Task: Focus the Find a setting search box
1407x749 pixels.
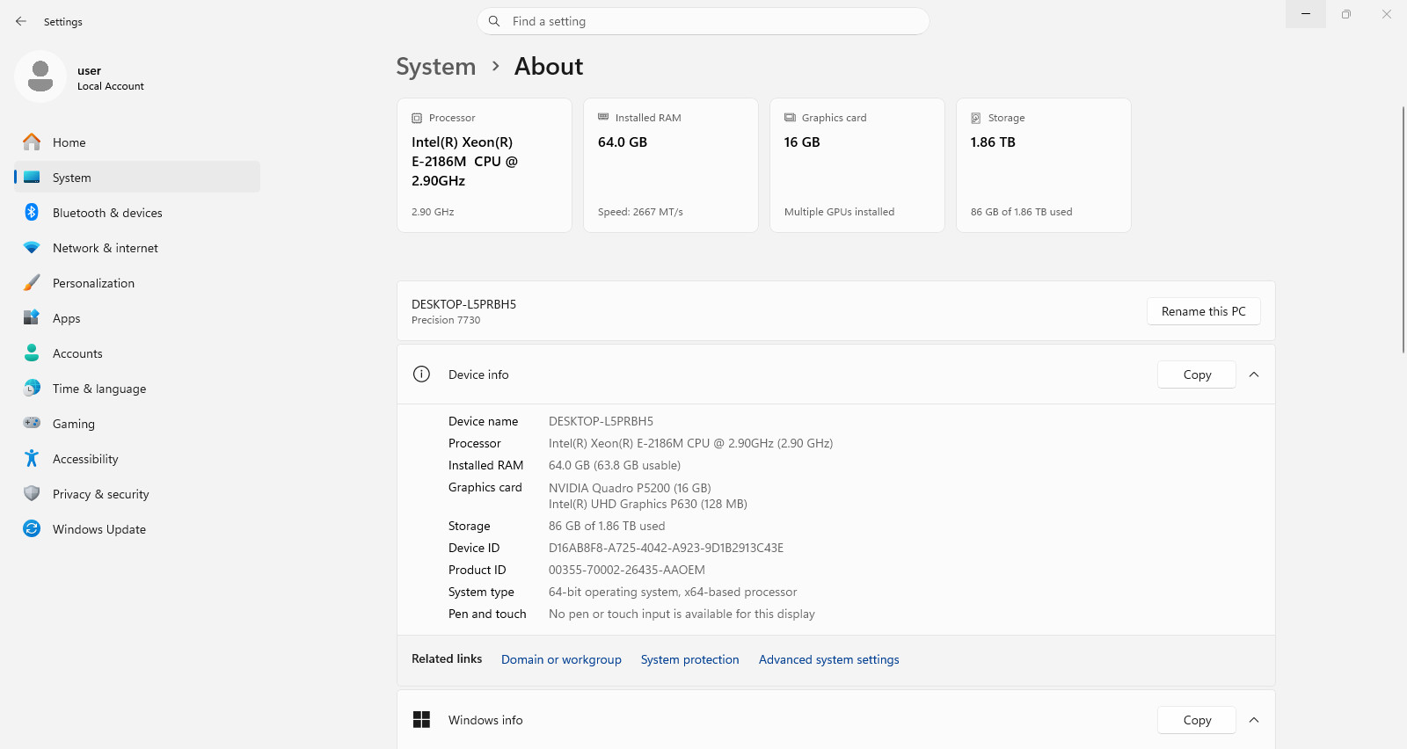Action: click(x=703, y=21)
